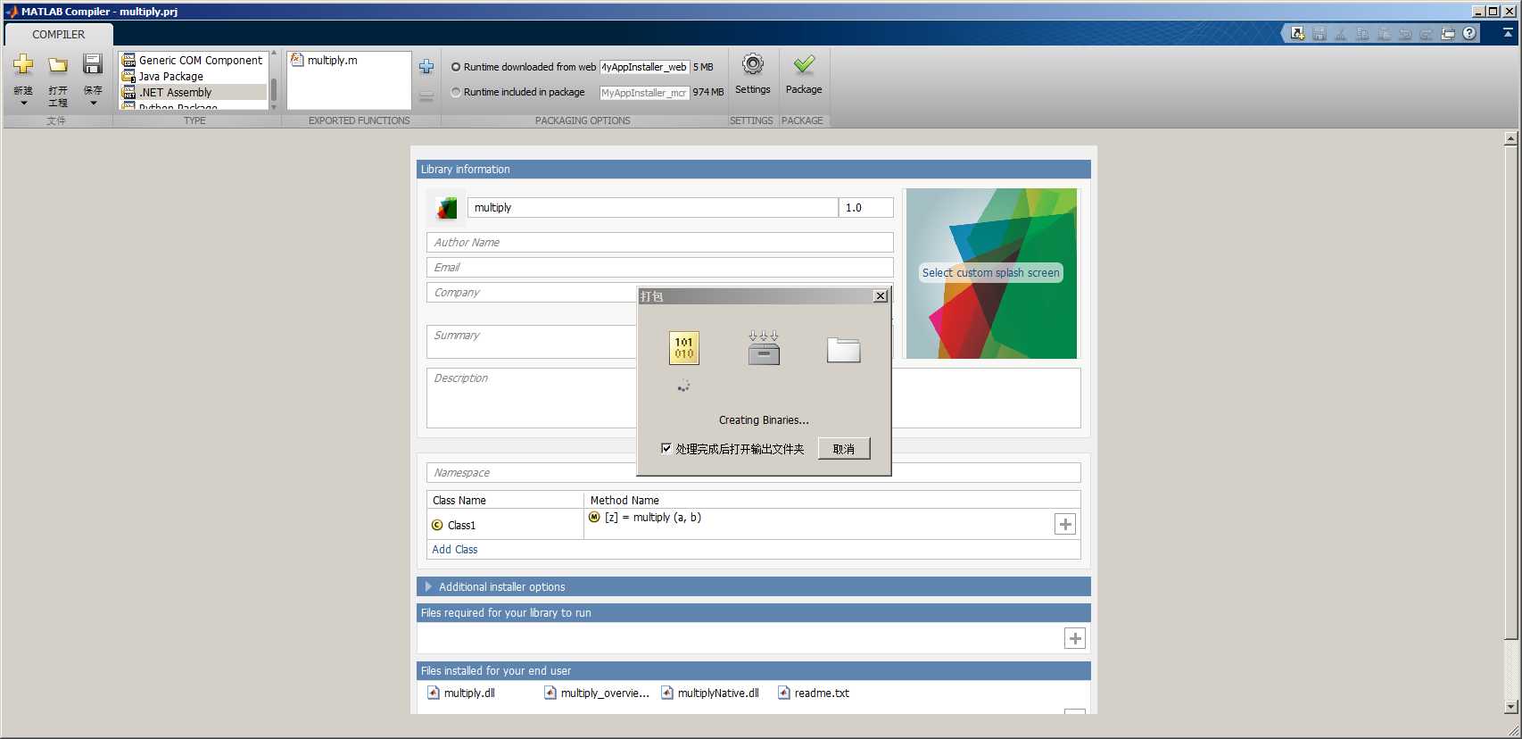Save project using the floppy disk icon
Viewport: 1522px width, 739px height.
point(93,64)
